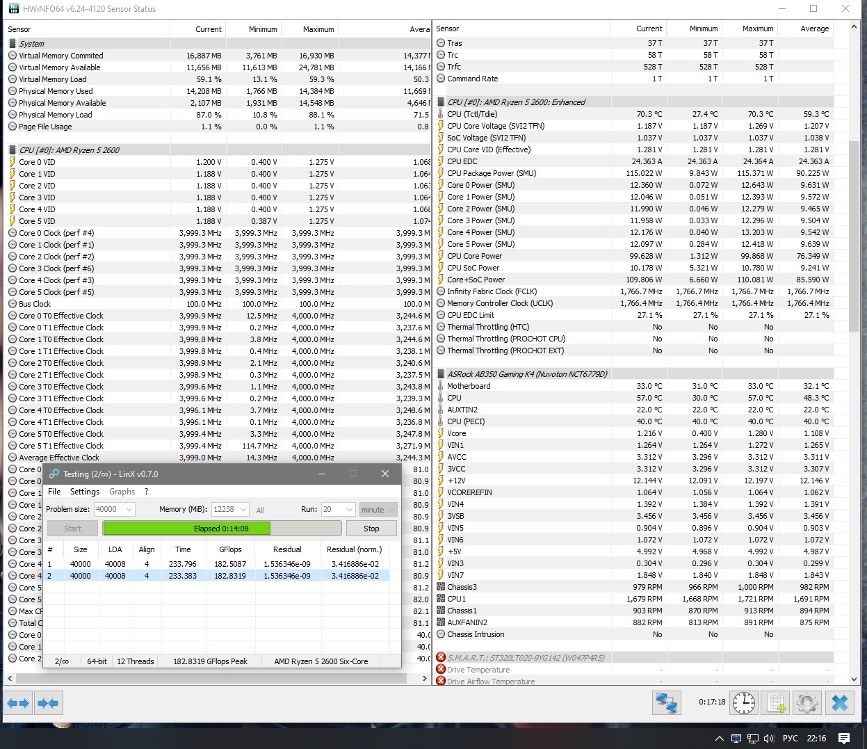The height and width of the screenshot is (749, 867).
Task: Click the Chassis3 fan icon
Action: click(441, 587)
